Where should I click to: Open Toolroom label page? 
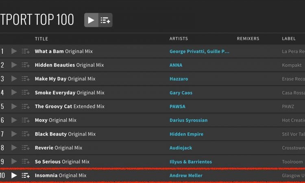click(292, 161)
